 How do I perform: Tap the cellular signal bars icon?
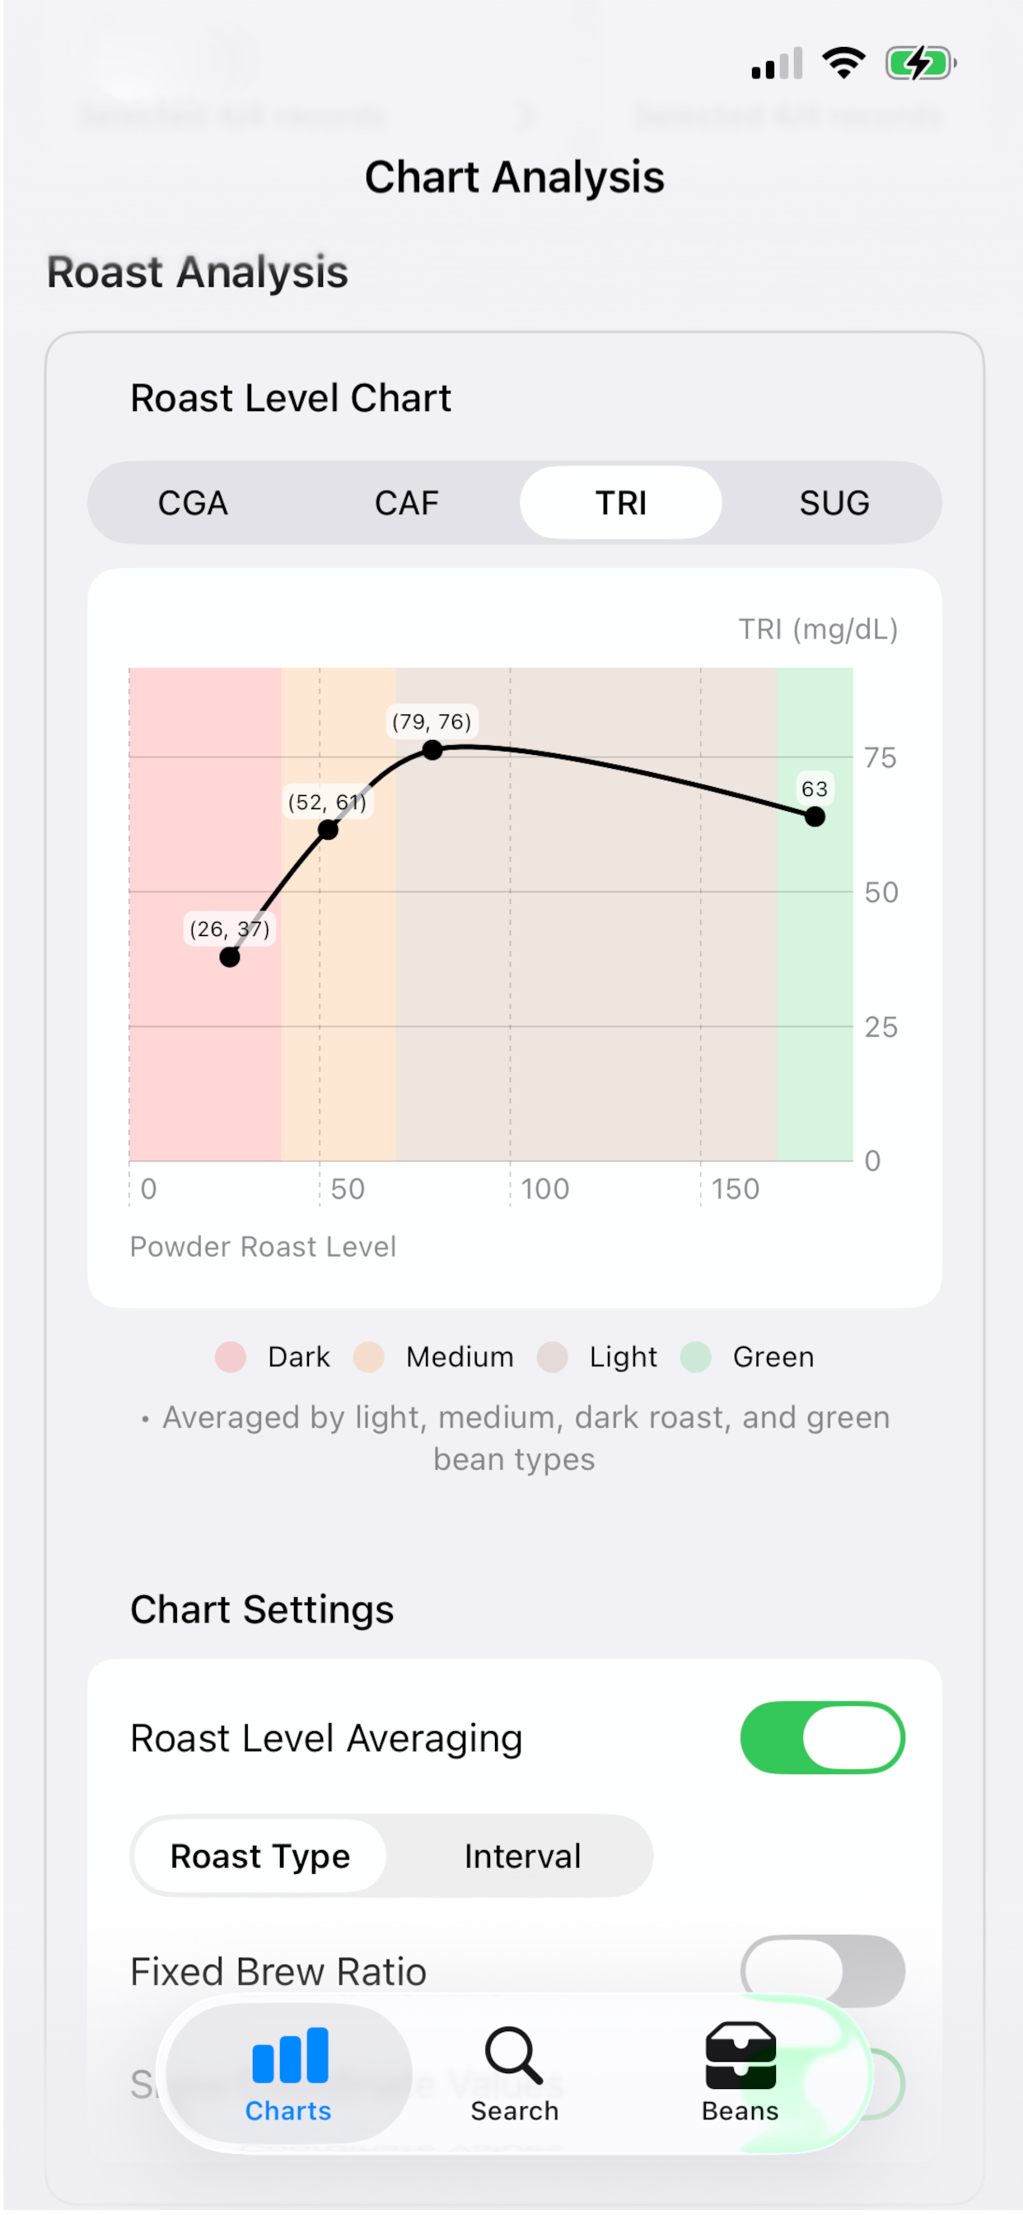778,63
